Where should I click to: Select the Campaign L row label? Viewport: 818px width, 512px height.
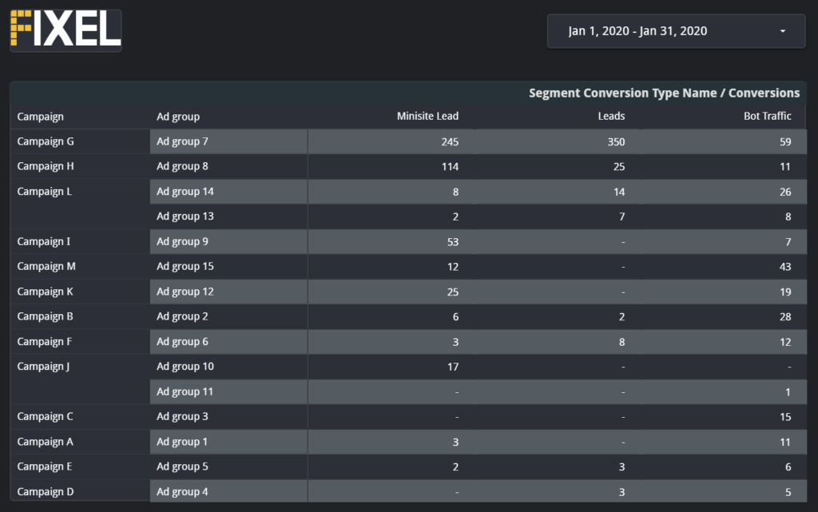pos(45,192)
